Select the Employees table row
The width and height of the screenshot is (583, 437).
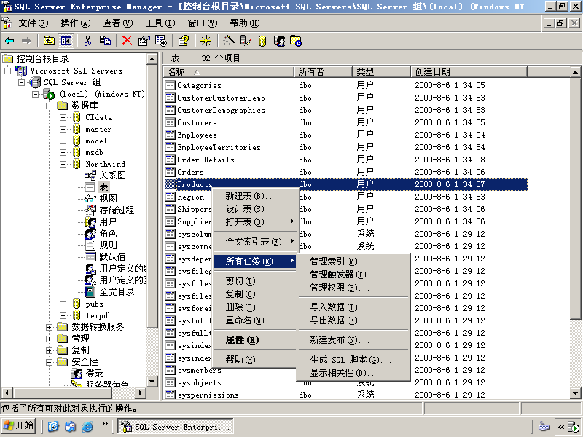coord(345,135)
